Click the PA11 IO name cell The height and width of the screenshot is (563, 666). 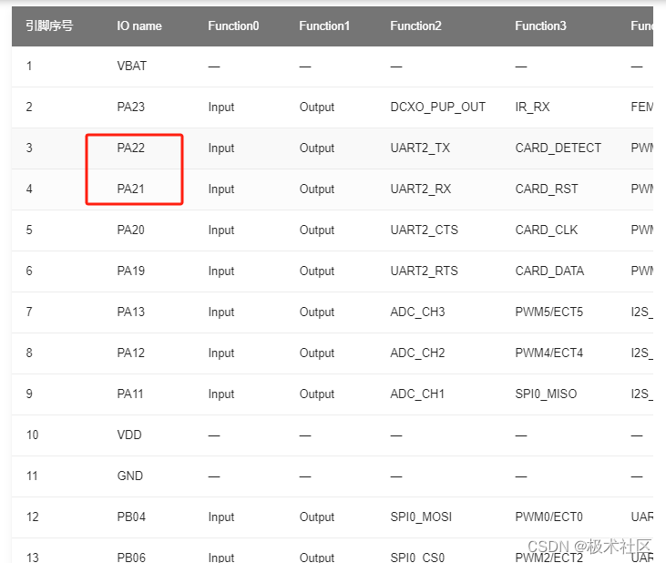tap(130, 394)
